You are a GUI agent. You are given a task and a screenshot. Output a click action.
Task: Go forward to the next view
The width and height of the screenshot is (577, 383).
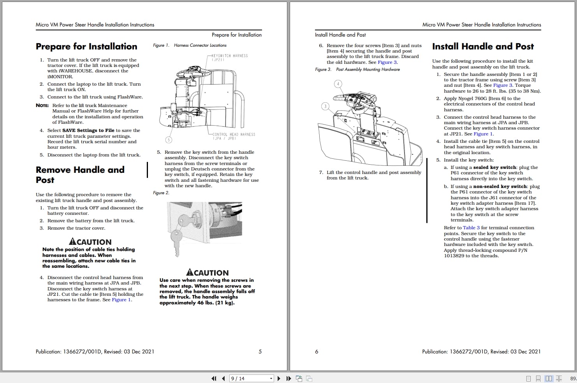[309, 378]
